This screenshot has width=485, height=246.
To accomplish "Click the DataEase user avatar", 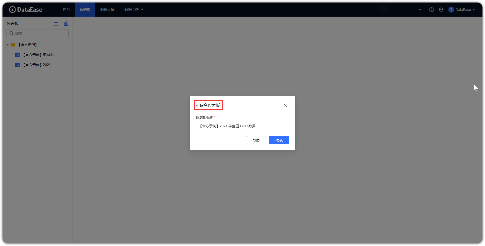I will pyautogui.click(x=451, y=10).
